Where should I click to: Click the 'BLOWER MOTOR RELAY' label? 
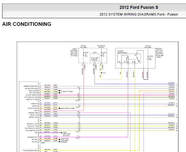coord(122,52)
